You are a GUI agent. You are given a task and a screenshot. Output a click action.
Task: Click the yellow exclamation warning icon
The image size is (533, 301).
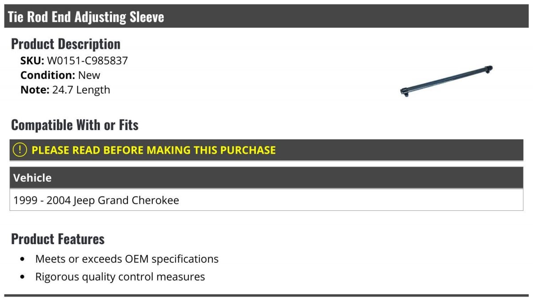tap(20, 150)
